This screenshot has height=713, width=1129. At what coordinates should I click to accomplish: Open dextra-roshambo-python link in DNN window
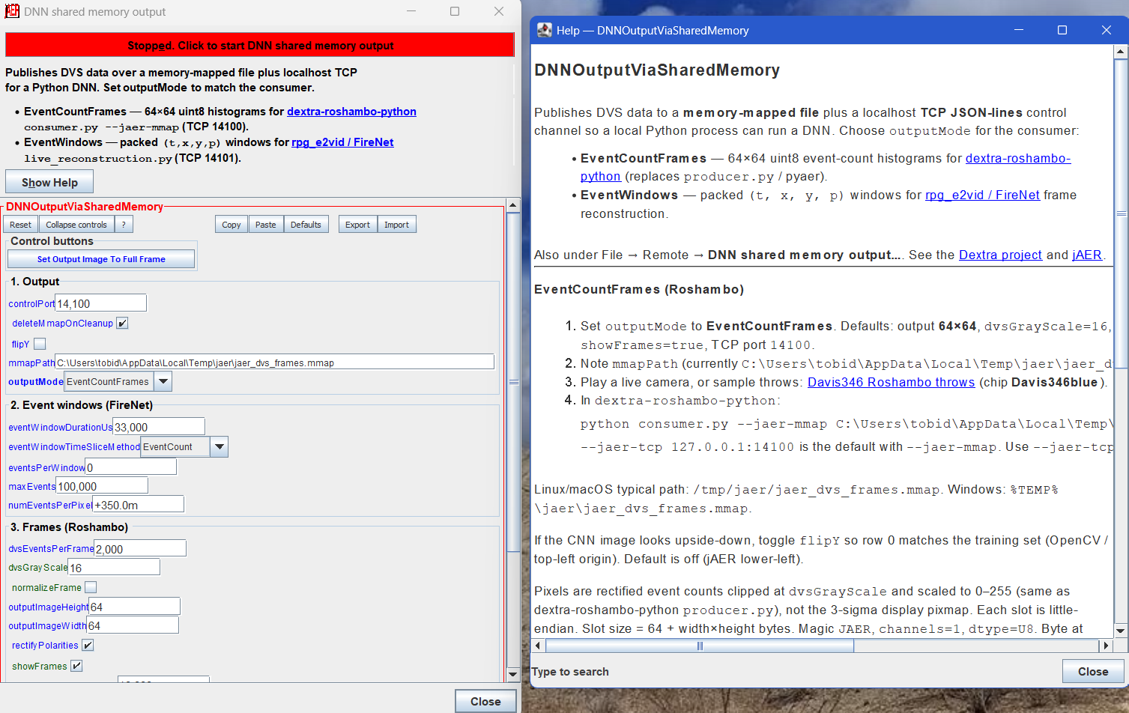[x=351, y=112]
